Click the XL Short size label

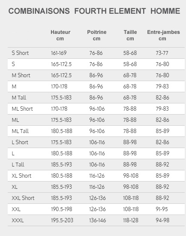click(x=21, y=175)
